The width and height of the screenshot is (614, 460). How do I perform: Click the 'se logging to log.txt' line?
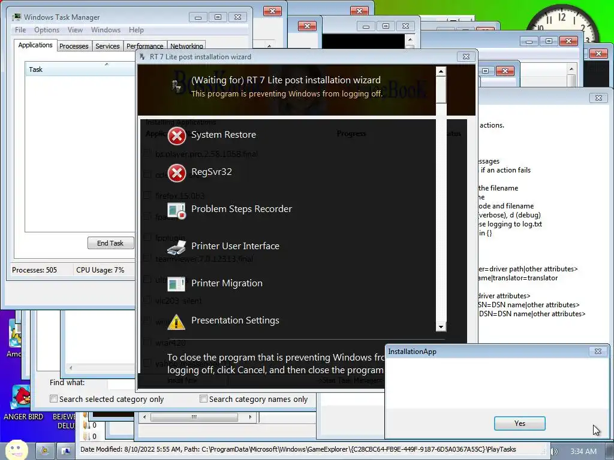510,224
